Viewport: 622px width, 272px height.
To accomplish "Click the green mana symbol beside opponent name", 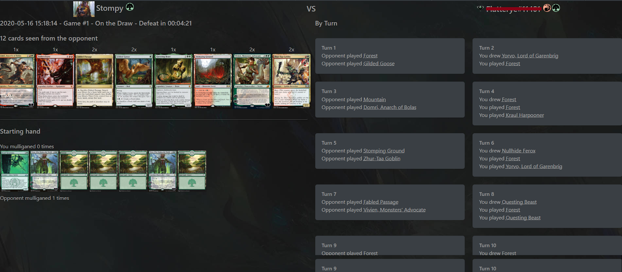I will click(x=556, y=8).
